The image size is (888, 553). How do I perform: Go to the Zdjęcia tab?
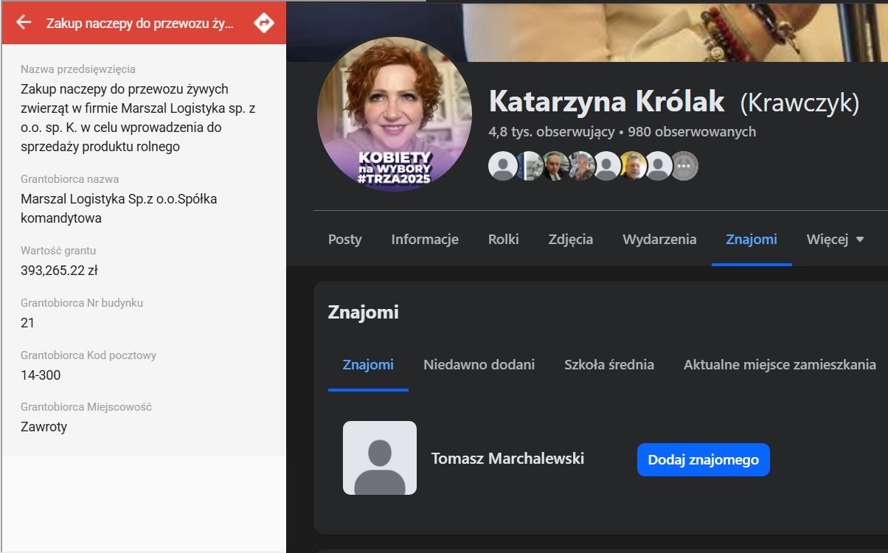[x=570, y=240]
